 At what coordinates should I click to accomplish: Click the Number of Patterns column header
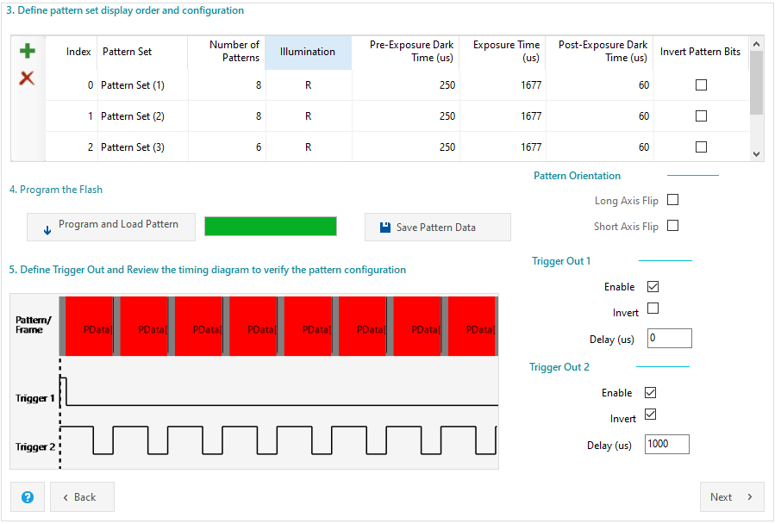click(x=227, y=52)
